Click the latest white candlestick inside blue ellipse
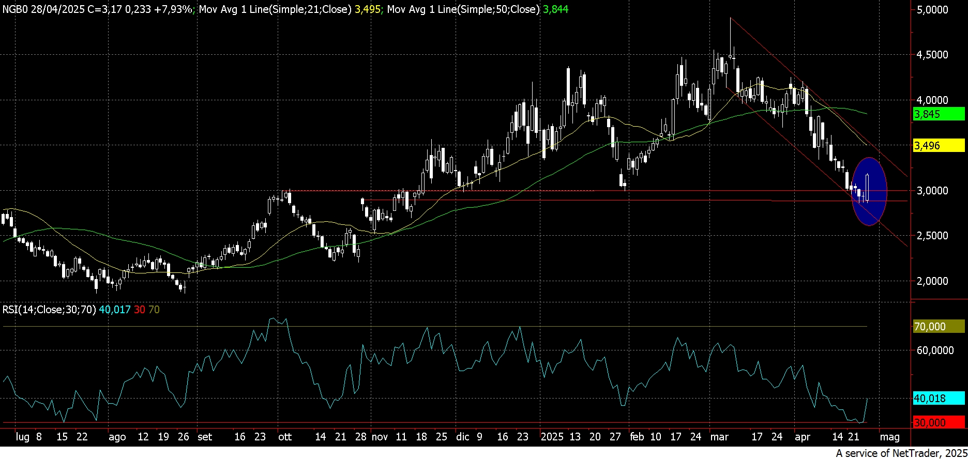The image size is (968, 459). [867, 188]
